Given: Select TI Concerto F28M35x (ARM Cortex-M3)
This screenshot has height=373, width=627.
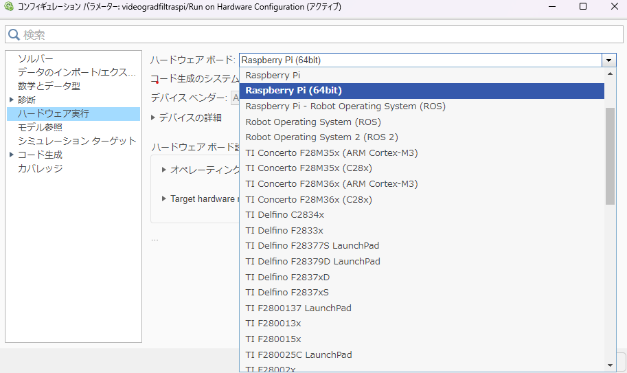Looking at the screenshot, I should (422, 152).
